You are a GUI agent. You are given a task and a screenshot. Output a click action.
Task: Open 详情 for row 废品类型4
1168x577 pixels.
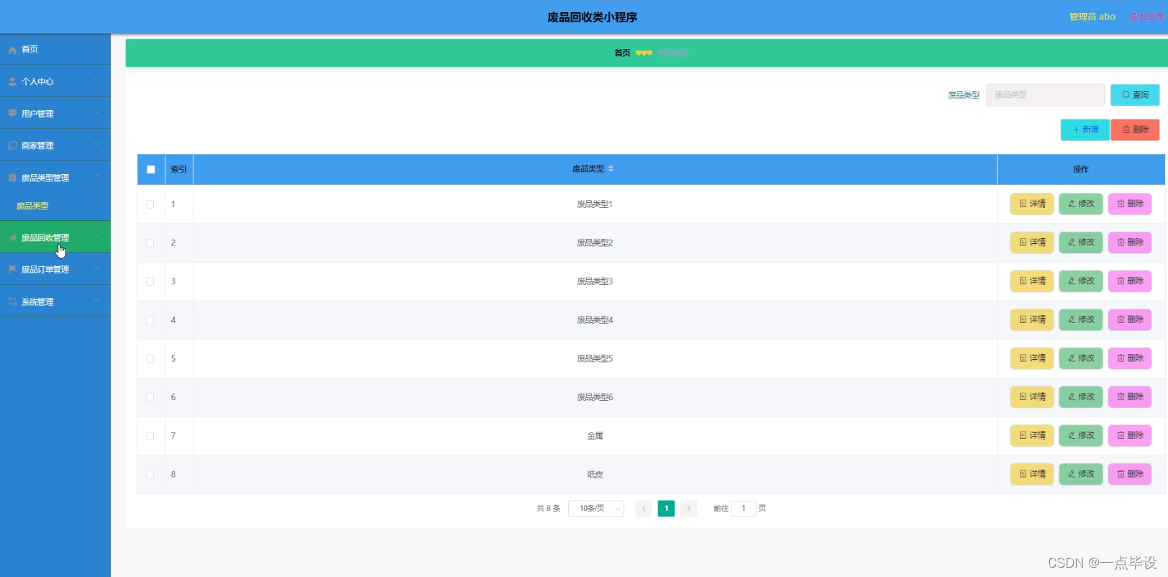coord(1032,319)
